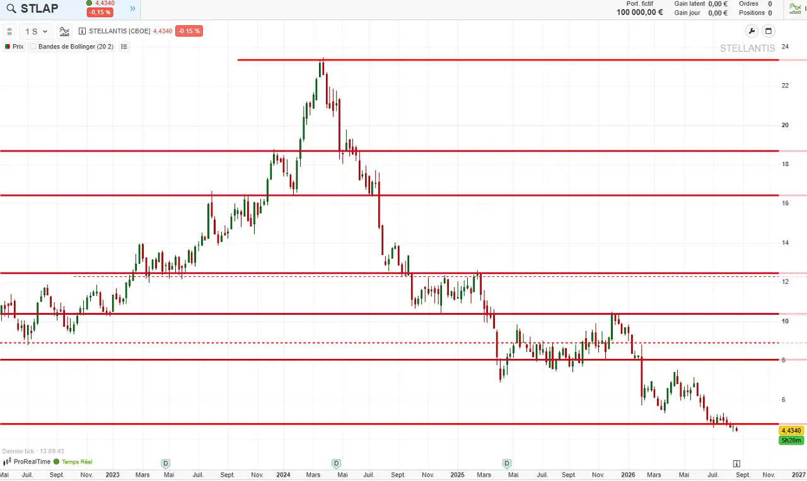Screen dimensions: 807x481
Task: Click the dividend D marker near Mai 2025
Action: 507,463
